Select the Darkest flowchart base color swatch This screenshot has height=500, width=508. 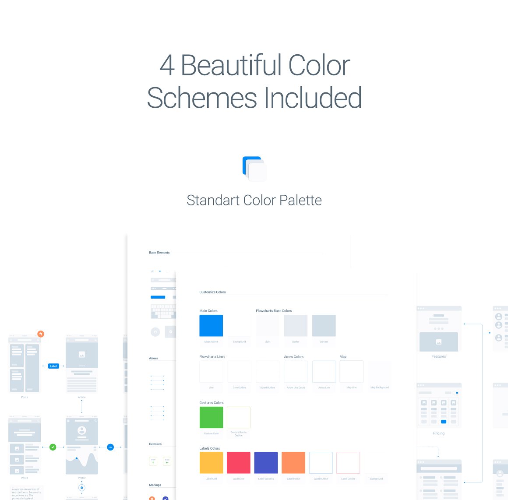click(324, 326)
